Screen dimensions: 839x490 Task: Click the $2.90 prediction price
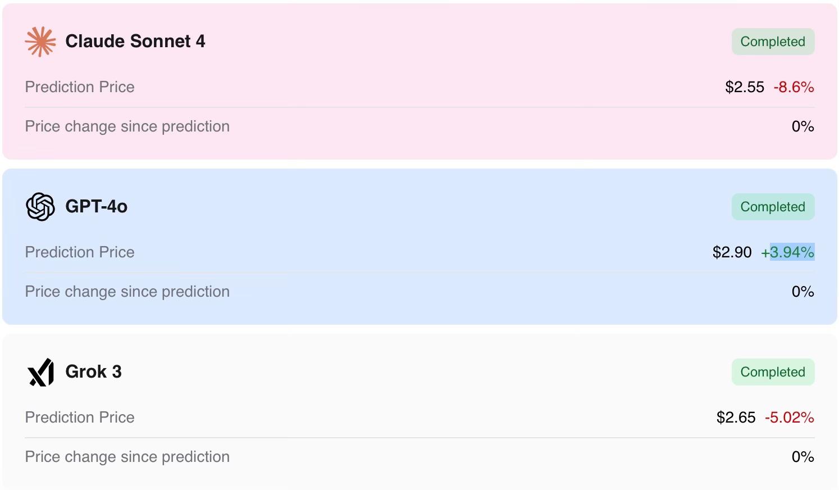732,252
